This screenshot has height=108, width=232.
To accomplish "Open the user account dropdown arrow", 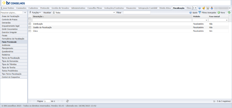I will click(230, 8).
